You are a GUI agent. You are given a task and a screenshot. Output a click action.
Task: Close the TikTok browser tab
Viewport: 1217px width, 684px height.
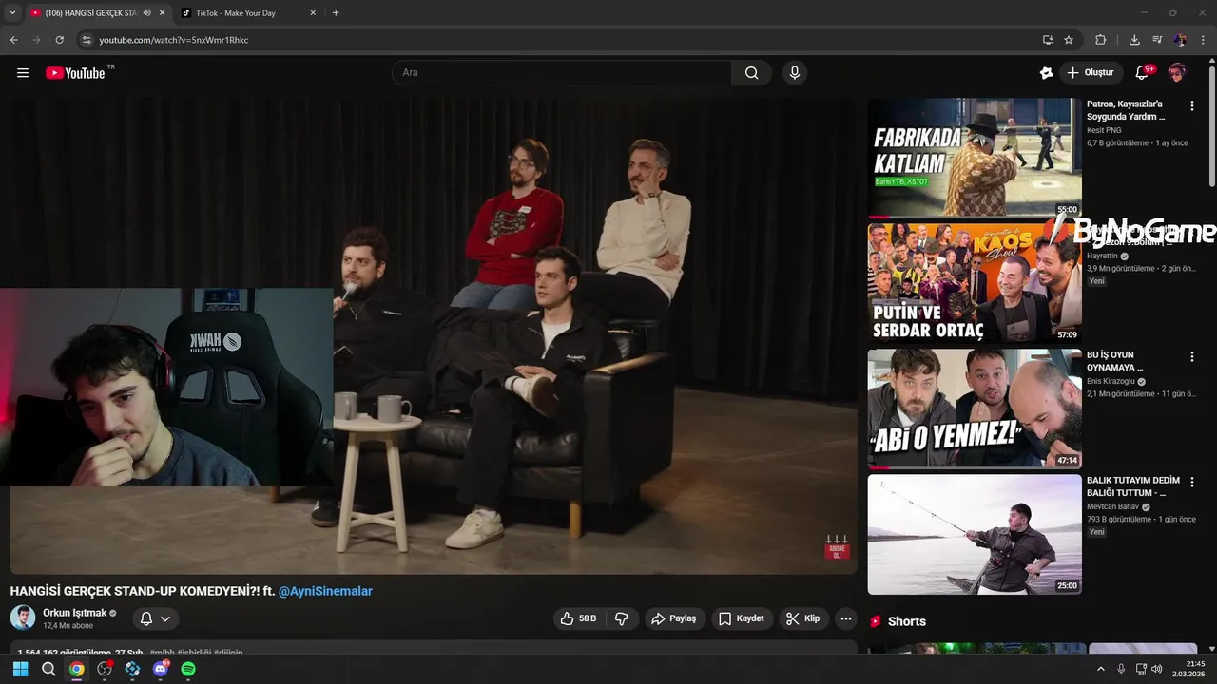pos(313,13)
